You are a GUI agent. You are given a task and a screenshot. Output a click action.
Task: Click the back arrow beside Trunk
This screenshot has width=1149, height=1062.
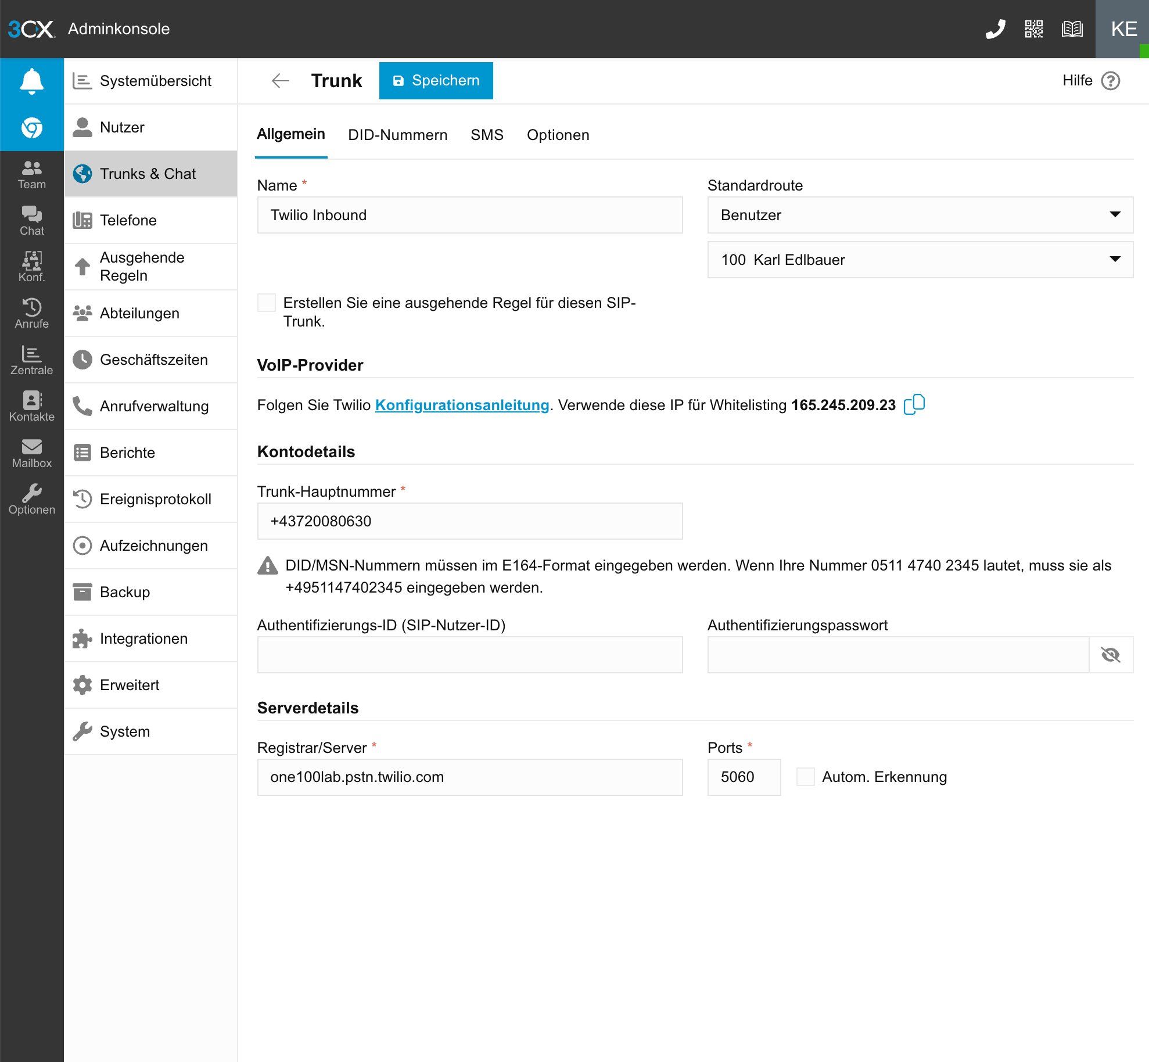(x=280, y=81)
